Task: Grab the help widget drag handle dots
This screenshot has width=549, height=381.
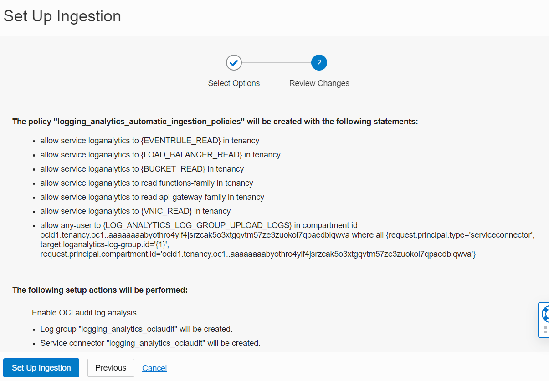Action: point(545,330)
